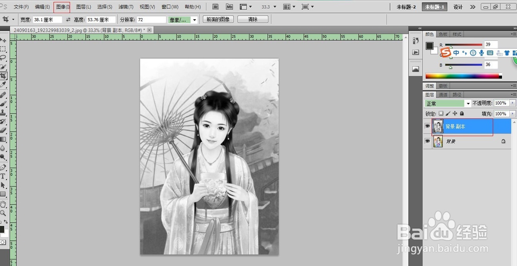Screen dimensions: 517x266
Task: Select the Gradient tool
Action: click(3, 139)
